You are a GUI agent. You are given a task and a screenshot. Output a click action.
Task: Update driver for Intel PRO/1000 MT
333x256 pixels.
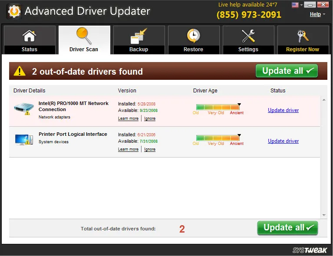(x=283, y=110)
